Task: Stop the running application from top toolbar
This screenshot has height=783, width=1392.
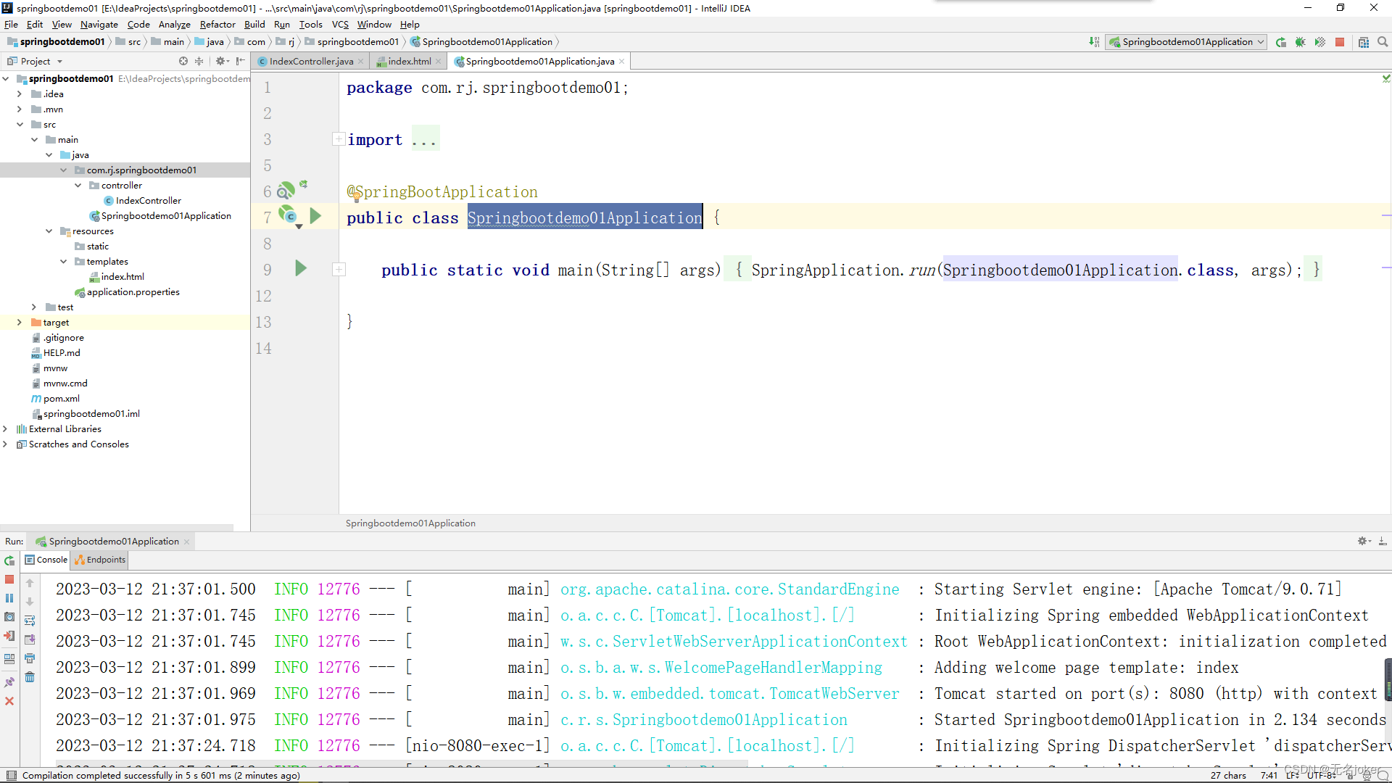Action: (1340, 42)
